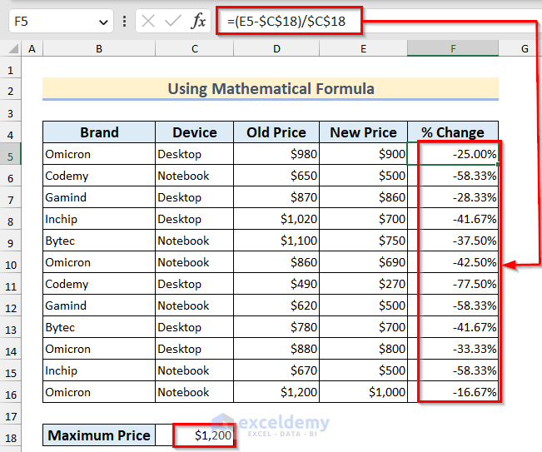Viewport: 542px width, 452px height.
Task: Click the New Price header cell
Action: [363, 132]
